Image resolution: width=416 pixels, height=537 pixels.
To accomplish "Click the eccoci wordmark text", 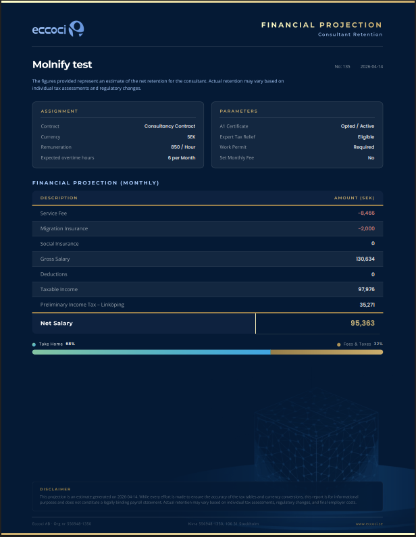I will tap(49, 30).
